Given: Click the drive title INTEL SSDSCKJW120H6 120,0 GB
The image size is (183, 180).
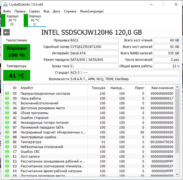Looking at the screenshot, I should [92, 32].
